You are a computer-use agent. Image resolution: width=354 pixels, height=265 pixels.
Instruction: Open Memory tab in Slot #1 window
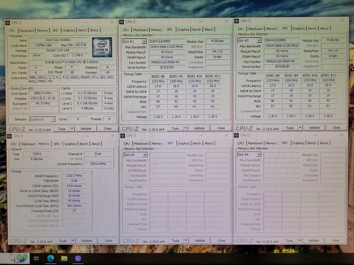click(x=156, y=30)
